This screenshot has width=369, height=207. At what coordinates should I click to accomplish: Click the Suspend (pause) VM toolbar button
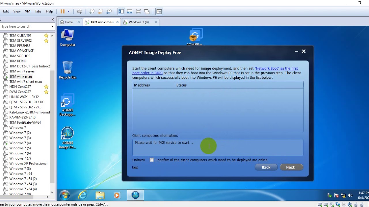[x=63, y=11]
